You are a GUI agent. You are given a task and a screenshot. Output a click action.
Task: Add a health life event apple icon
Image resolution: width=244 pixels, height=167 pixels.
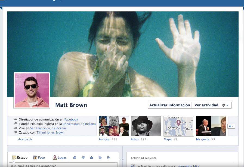[x=100, y=157]
